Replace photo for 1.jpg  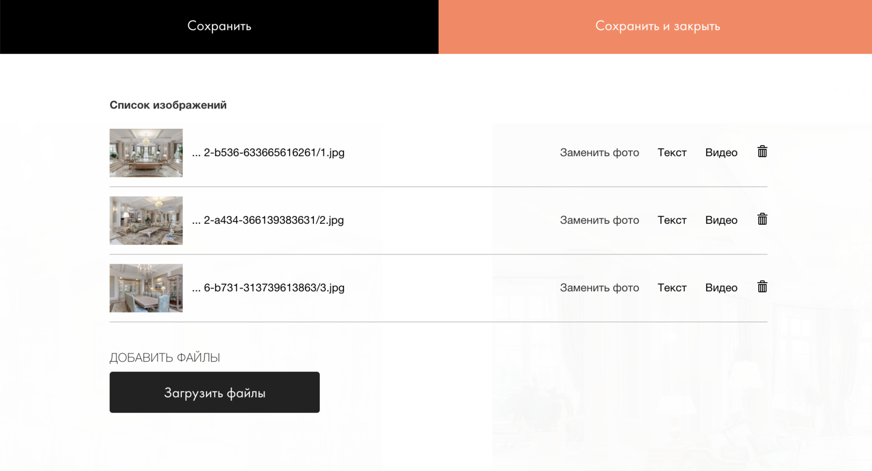point(599,152)
